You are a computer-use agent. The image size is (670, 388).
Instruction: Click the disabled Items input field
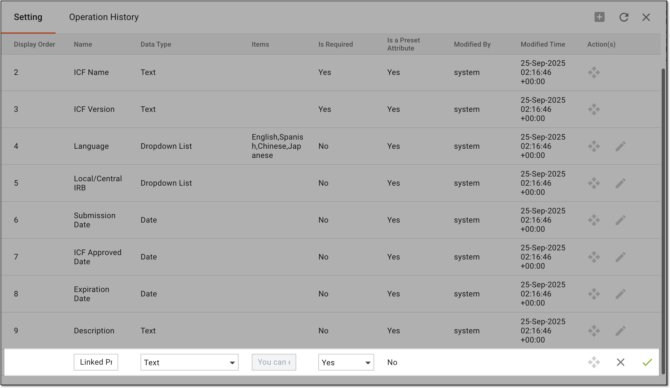pyautogui.click(x=274, y=362)
